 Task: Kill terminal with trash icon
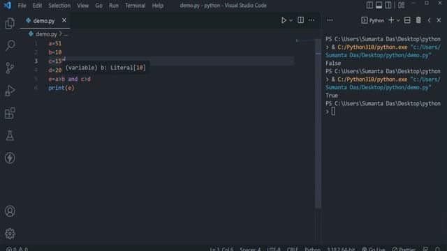[418, 20]
